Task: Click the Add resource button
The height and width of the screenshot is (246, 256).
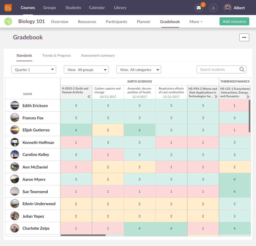Action: 234,21
